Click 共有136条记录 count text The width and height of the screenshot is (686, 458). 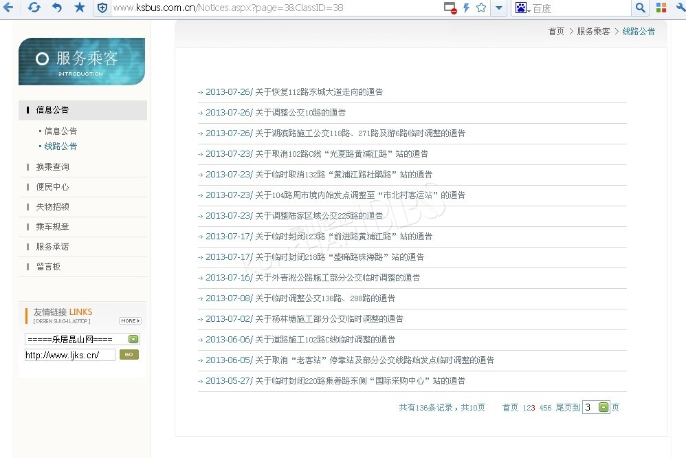[x=426, y=408]
